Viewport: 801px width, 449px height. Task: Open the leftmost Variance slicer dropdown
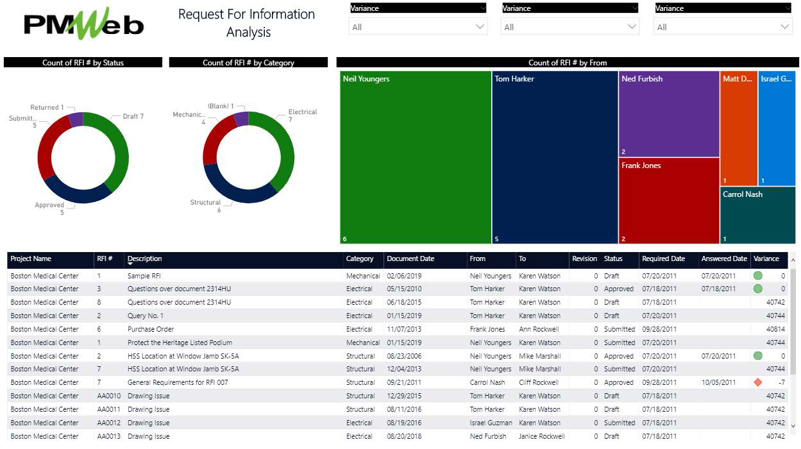pos(418,27)
